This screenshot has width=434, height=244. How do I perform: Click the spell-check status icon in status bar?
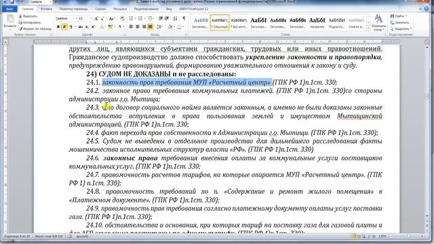(70, 237)
